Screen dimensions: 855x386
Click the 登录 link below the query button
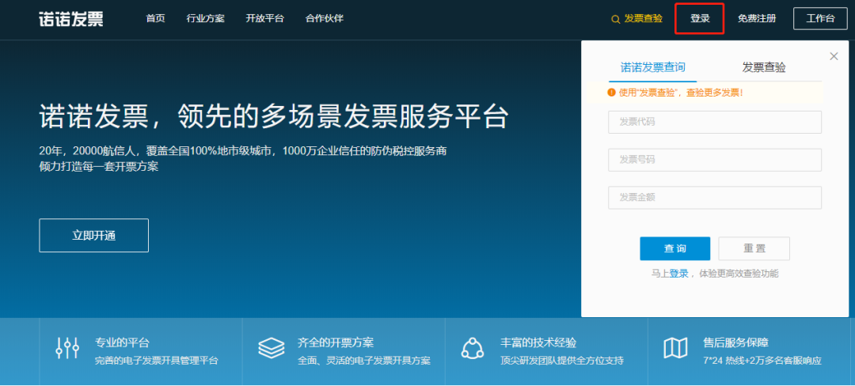click(x=679, y=274)
